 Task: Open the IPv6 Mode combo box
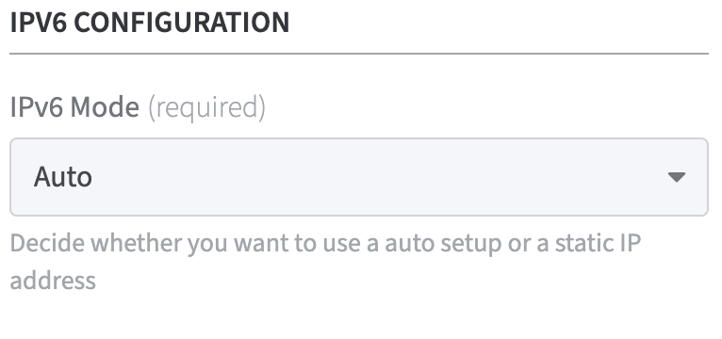point(359,177)
